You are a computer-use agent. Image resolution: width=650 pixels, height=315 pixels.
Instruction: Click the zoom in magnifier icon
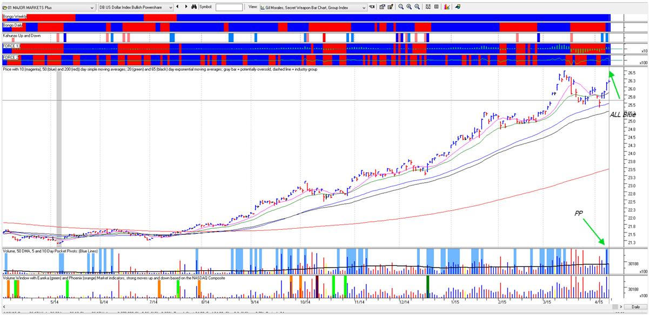point(409,7)
